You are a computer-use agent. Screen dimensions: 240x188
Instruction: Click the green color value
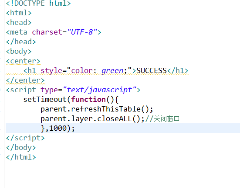coord(112,71)
